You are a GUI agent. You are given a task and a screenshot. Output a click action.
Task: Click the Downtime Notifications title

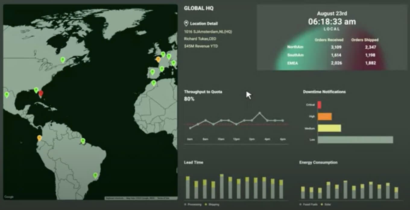click(324, 92)
